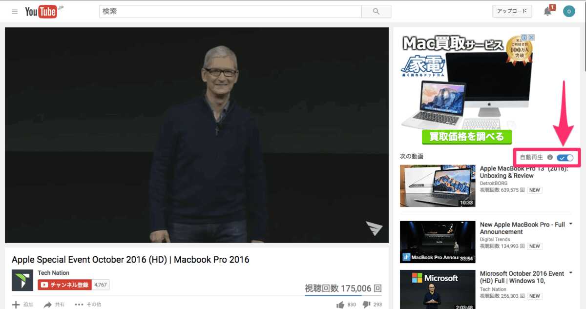Image resolution: width=586 pixels, height=309 pixels.
Task: Click the autoplay info icon
Action: click(x=550, y=157)
